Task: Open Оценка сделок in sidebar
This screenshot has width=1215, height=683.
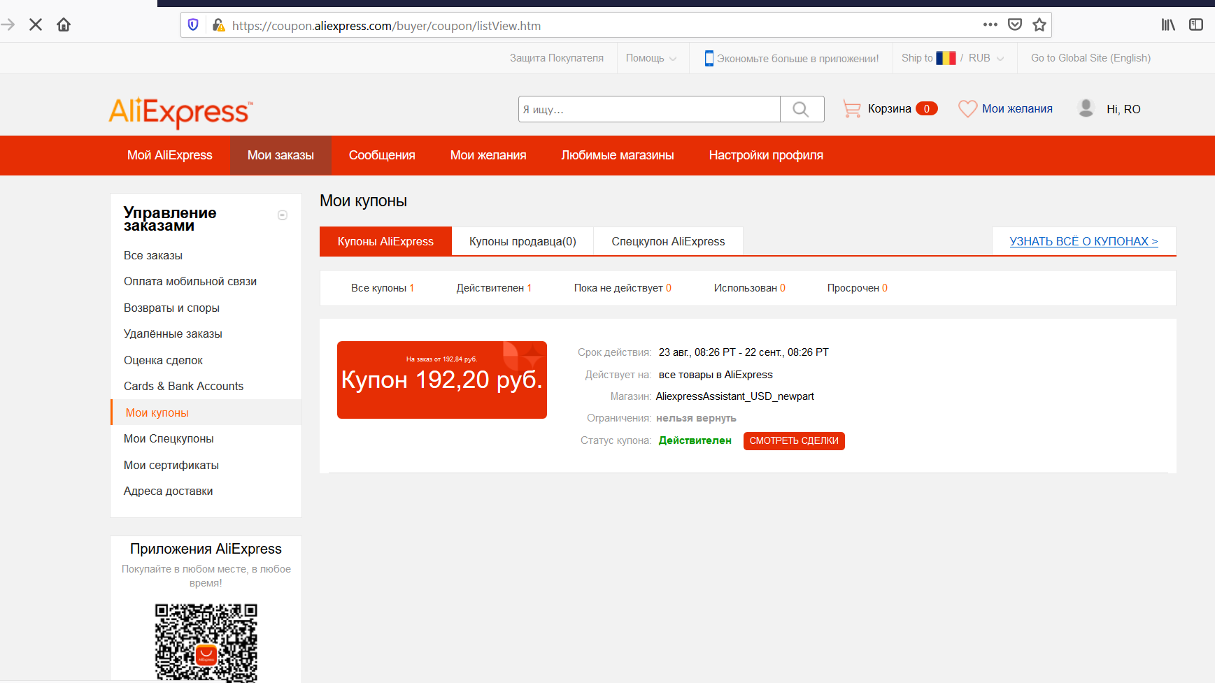Action: [x=163, y=361]
